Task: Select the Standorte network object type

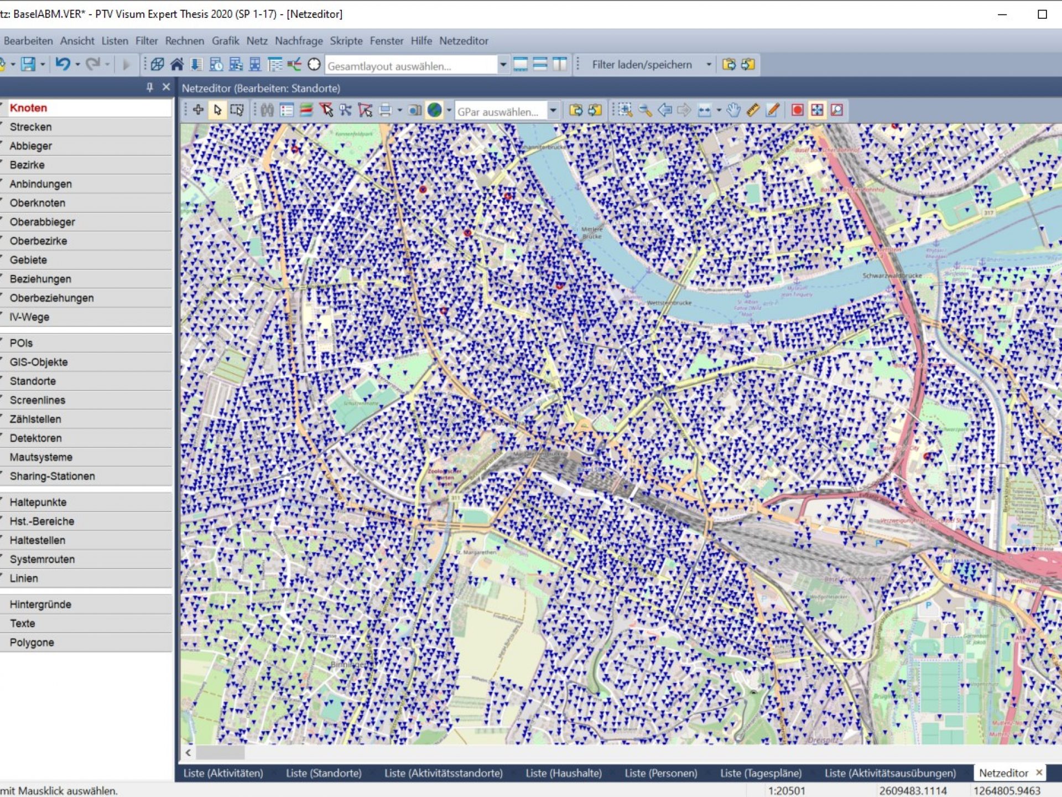Action: (x=33, y=381)
